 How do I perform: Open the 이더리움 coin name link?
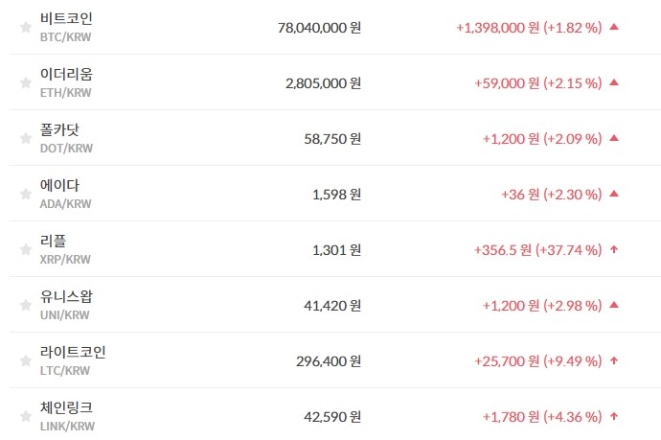[x=66, y=75]
